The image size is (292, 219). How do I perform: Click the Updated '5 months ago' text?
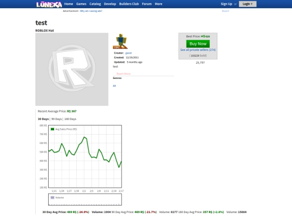135,62
